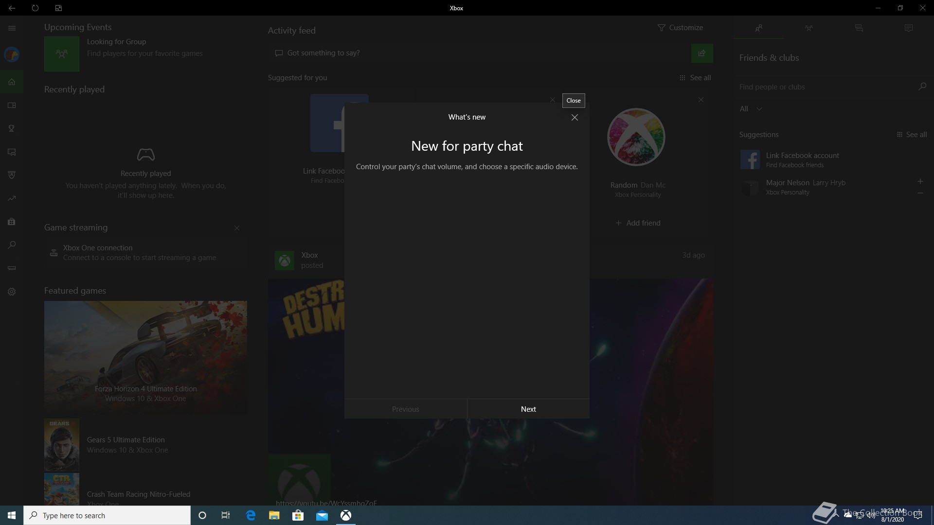The width and height of the screenshot is (934, 525).
Task: Open Forza Horizon 4 featured game
Action: click(145, 357)
